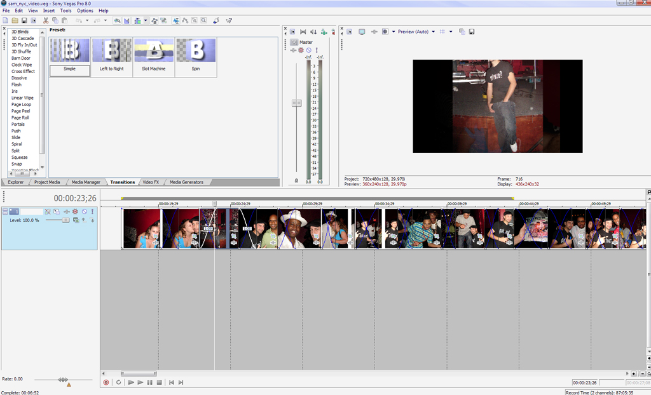This screenshot has width=651, height=395.
Task: Open Redo history dropdown arrow
Action: (106, 20)
